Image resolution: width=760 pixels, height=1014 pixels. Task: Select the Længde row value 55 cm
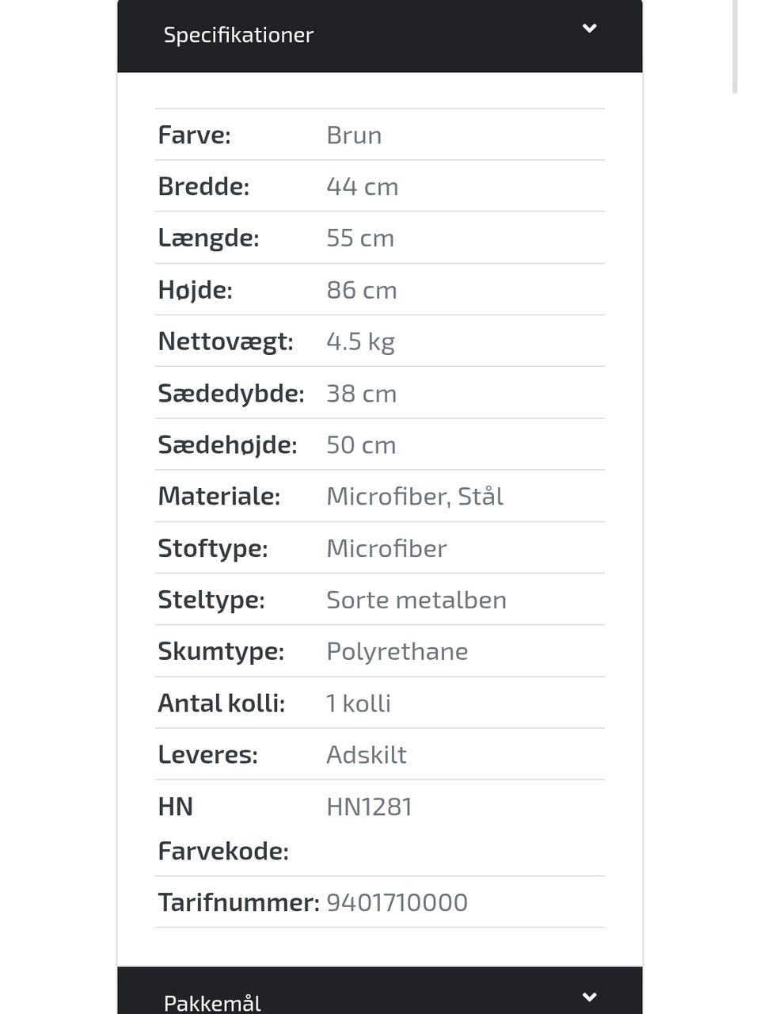[360, 238]
